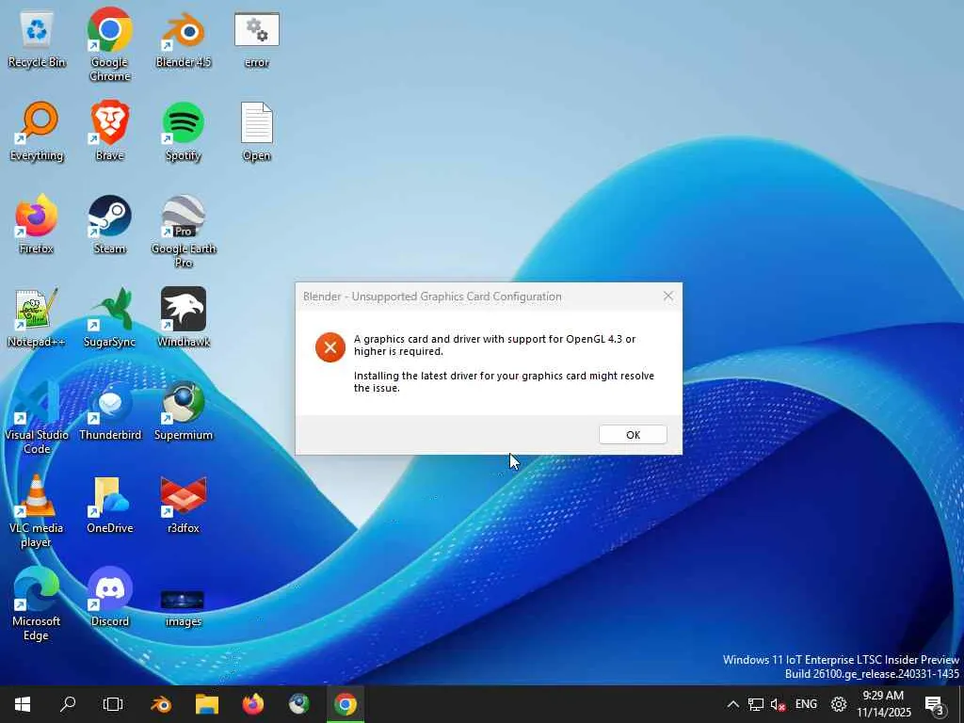Open taskbar Search
This screenshot has width=964, height=723.
(x=68, y=704)
